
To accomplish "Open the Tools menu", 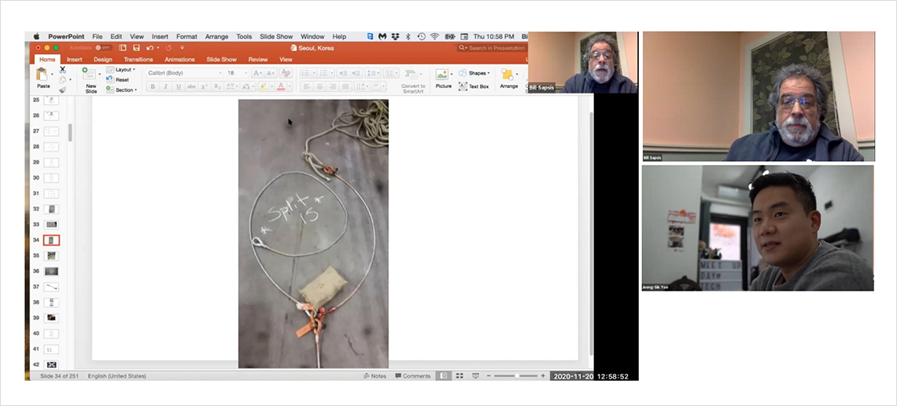I will click(x=244, y=37).
